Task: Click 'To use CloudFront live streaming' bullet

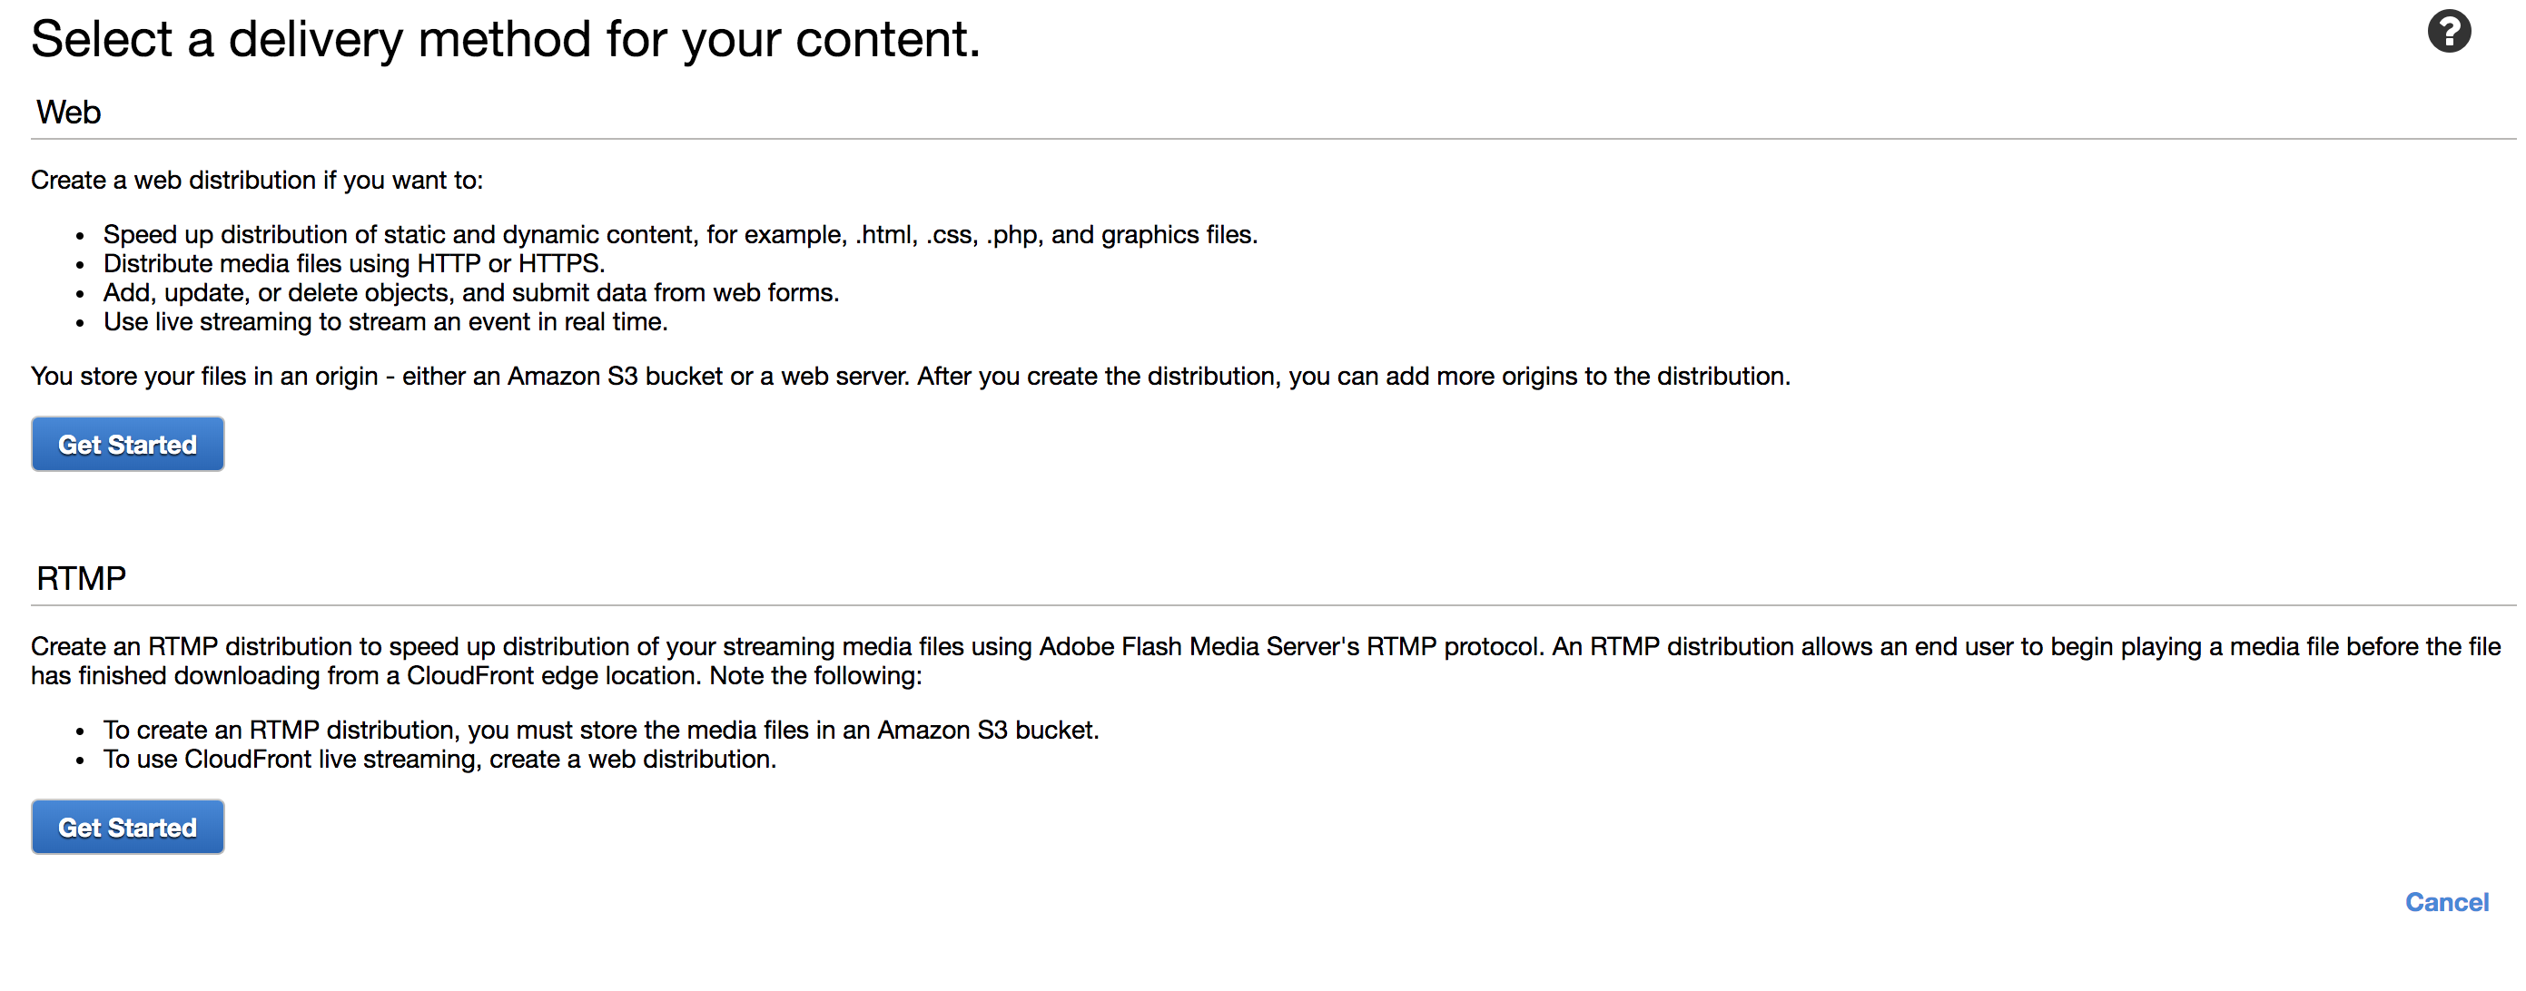Action: pos(439,760)
